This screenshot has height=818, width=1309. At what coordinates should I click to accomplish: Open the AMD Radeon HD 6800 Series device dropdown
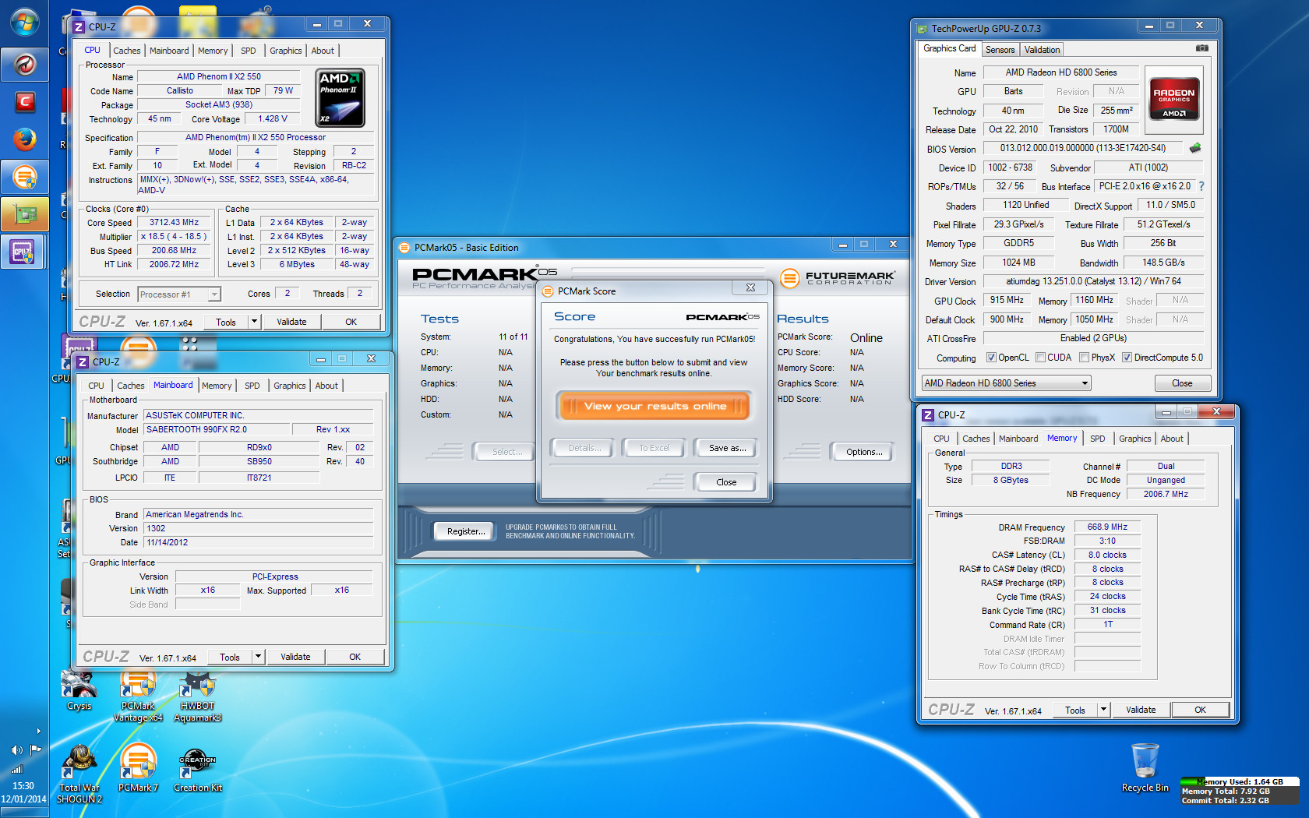(x=1006, y=383)
